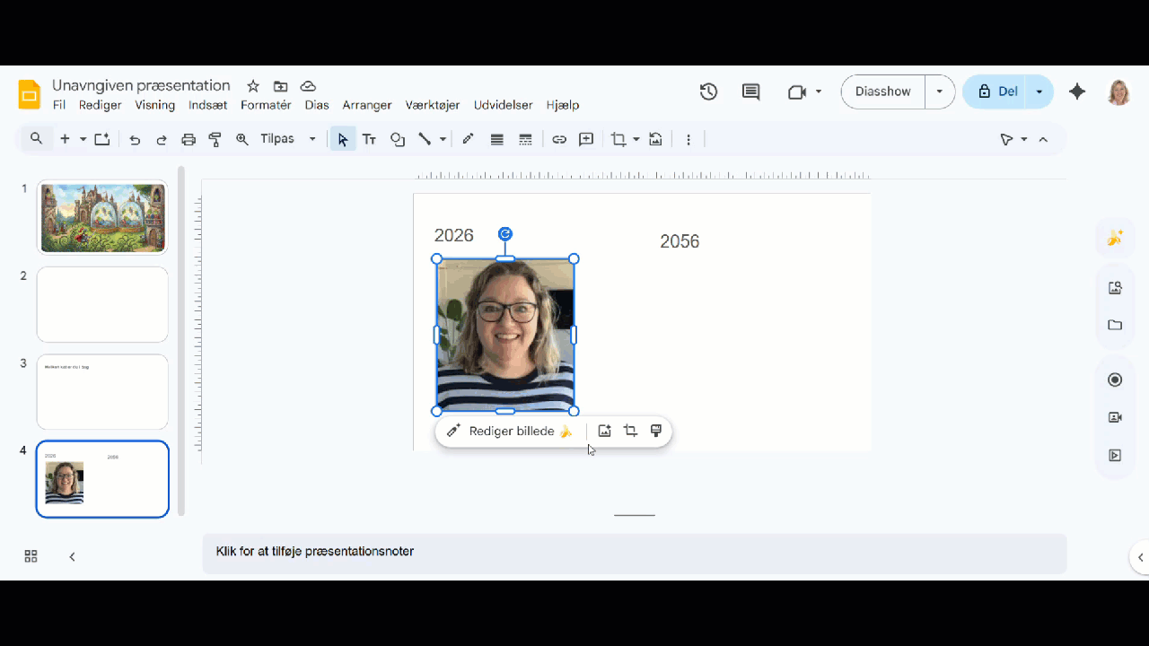This screenshot has width=1149, height=646.
Task: Click the Gemini star icon
Action: click(1077, 92)
